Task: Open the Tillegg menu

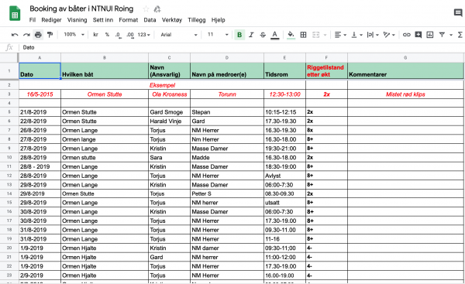Action: pyautogui.click(x=197, y=20)
